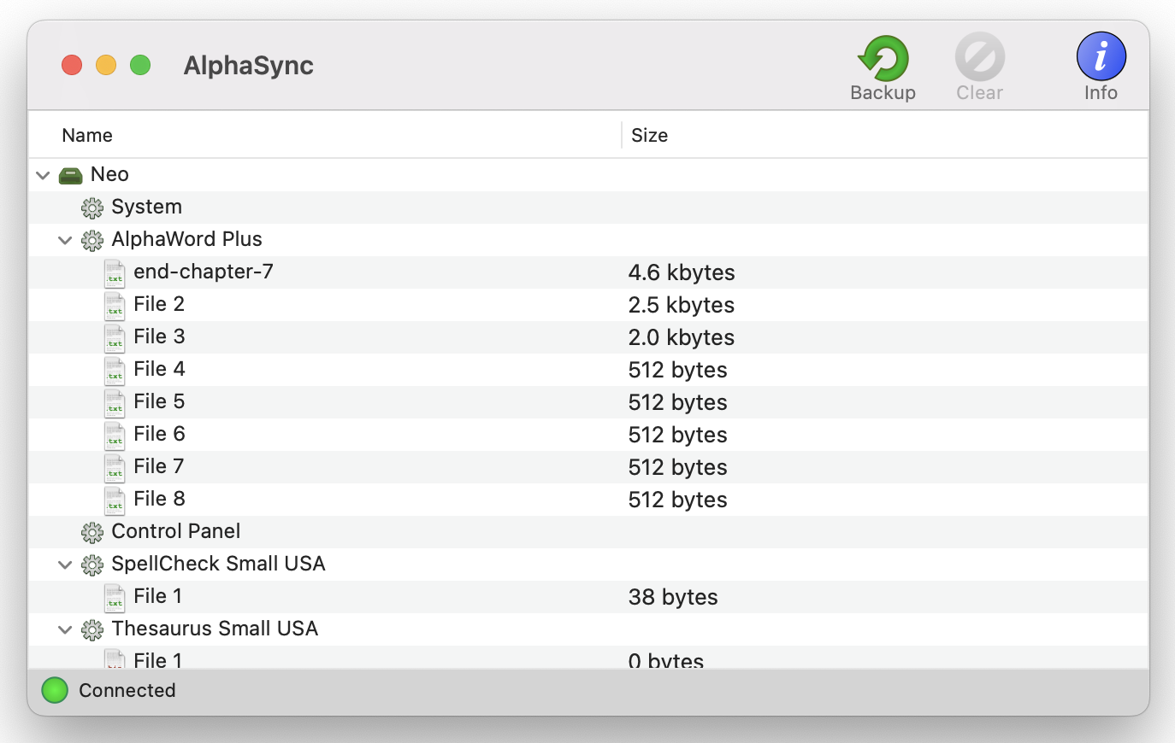Minimize AlphaSync with the yellow button

(106, 65)
